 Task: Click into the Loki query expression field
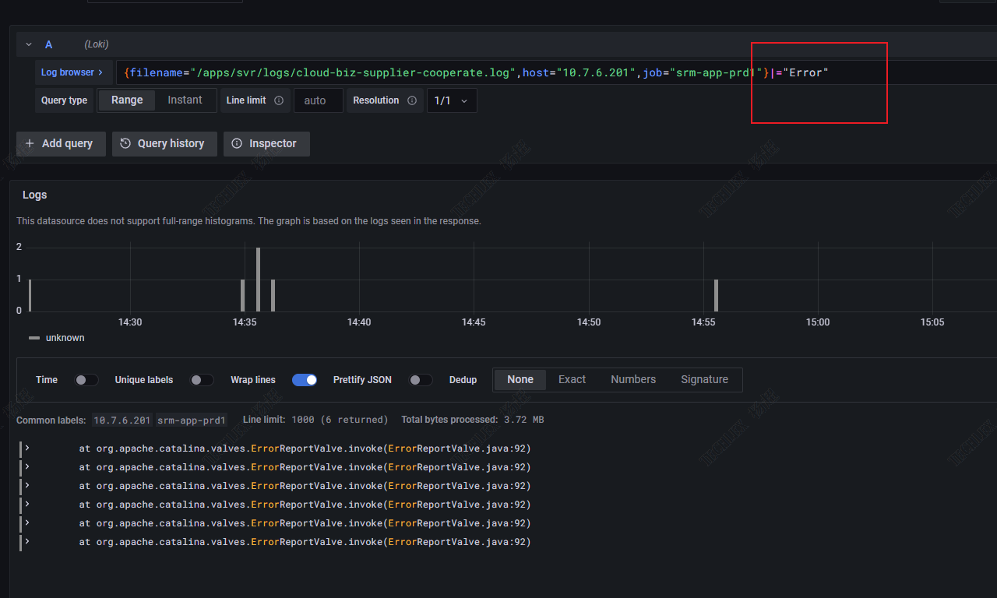(556, 72)
